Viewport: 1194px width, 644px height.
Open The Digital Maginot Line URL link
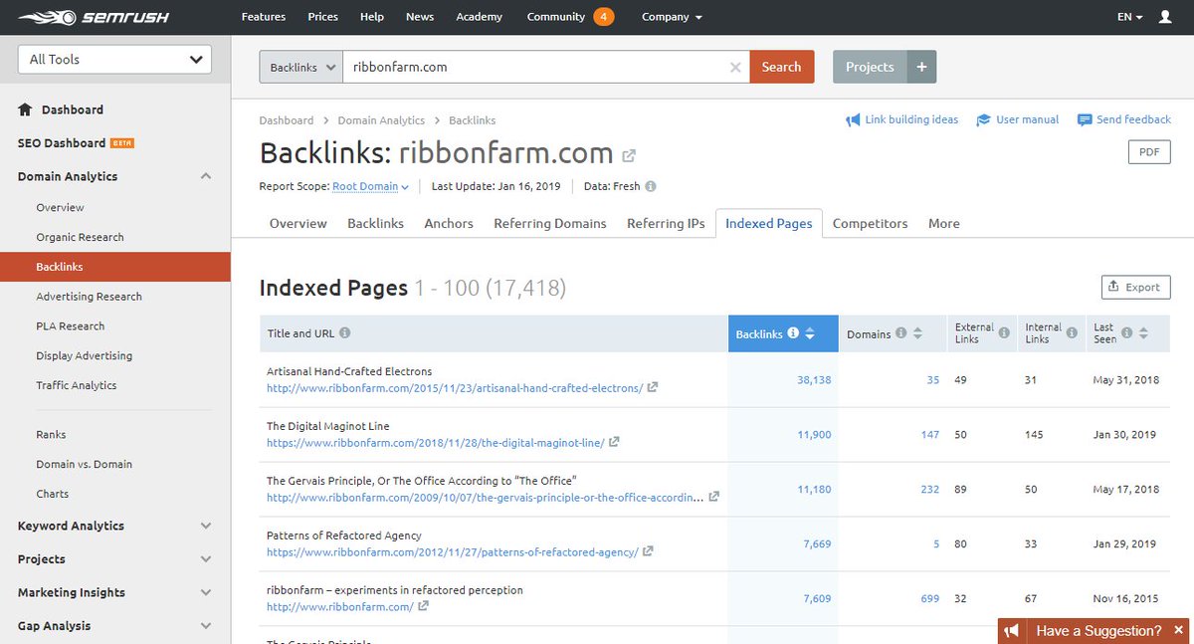click(x=435, y=442)
